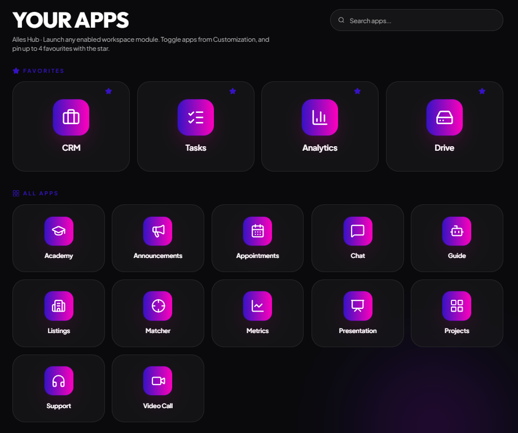Viewport: 518px width, 433px height.
Task: Open the Matcher crosshair icon
Action: click(158, 306)
